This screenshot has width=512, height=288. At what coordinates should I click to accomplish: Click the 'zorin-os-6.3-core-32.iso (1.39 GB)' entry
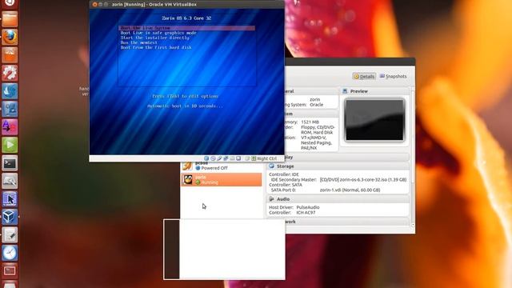point(363,179)
